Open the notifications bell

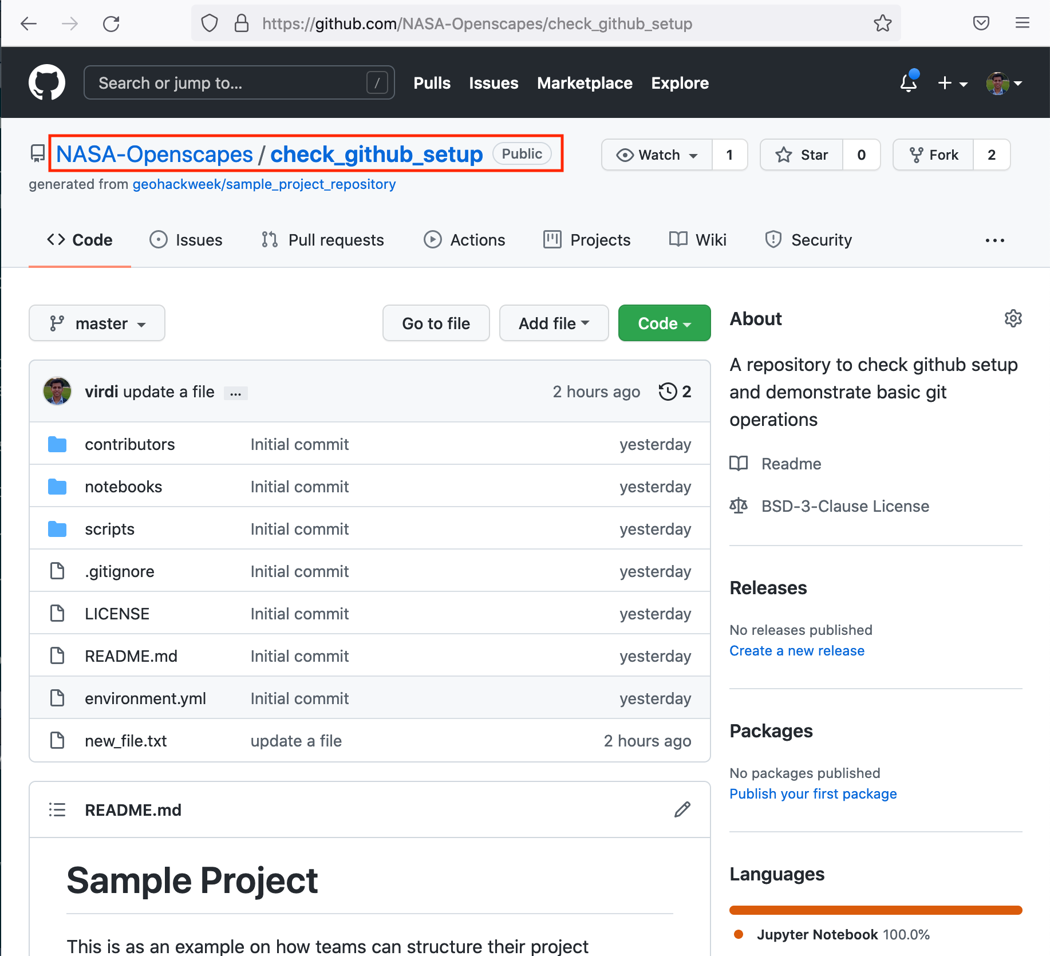pyautogui.click(x=908, y=83)
